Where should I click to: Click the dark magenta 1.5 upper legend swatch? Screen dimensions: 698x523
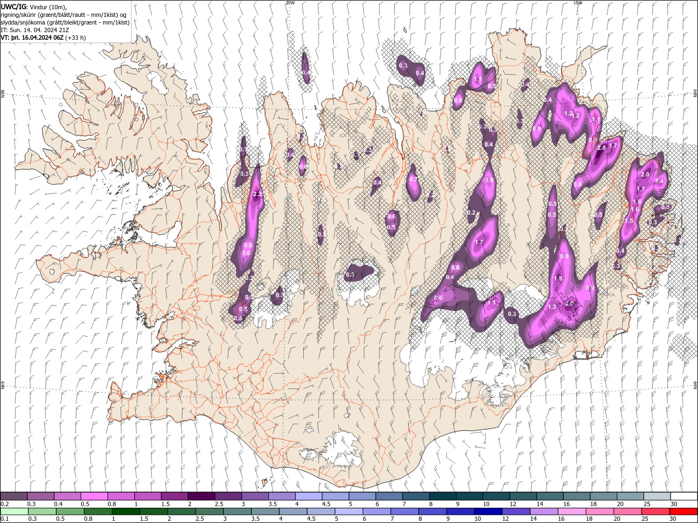tap(174, 496)
